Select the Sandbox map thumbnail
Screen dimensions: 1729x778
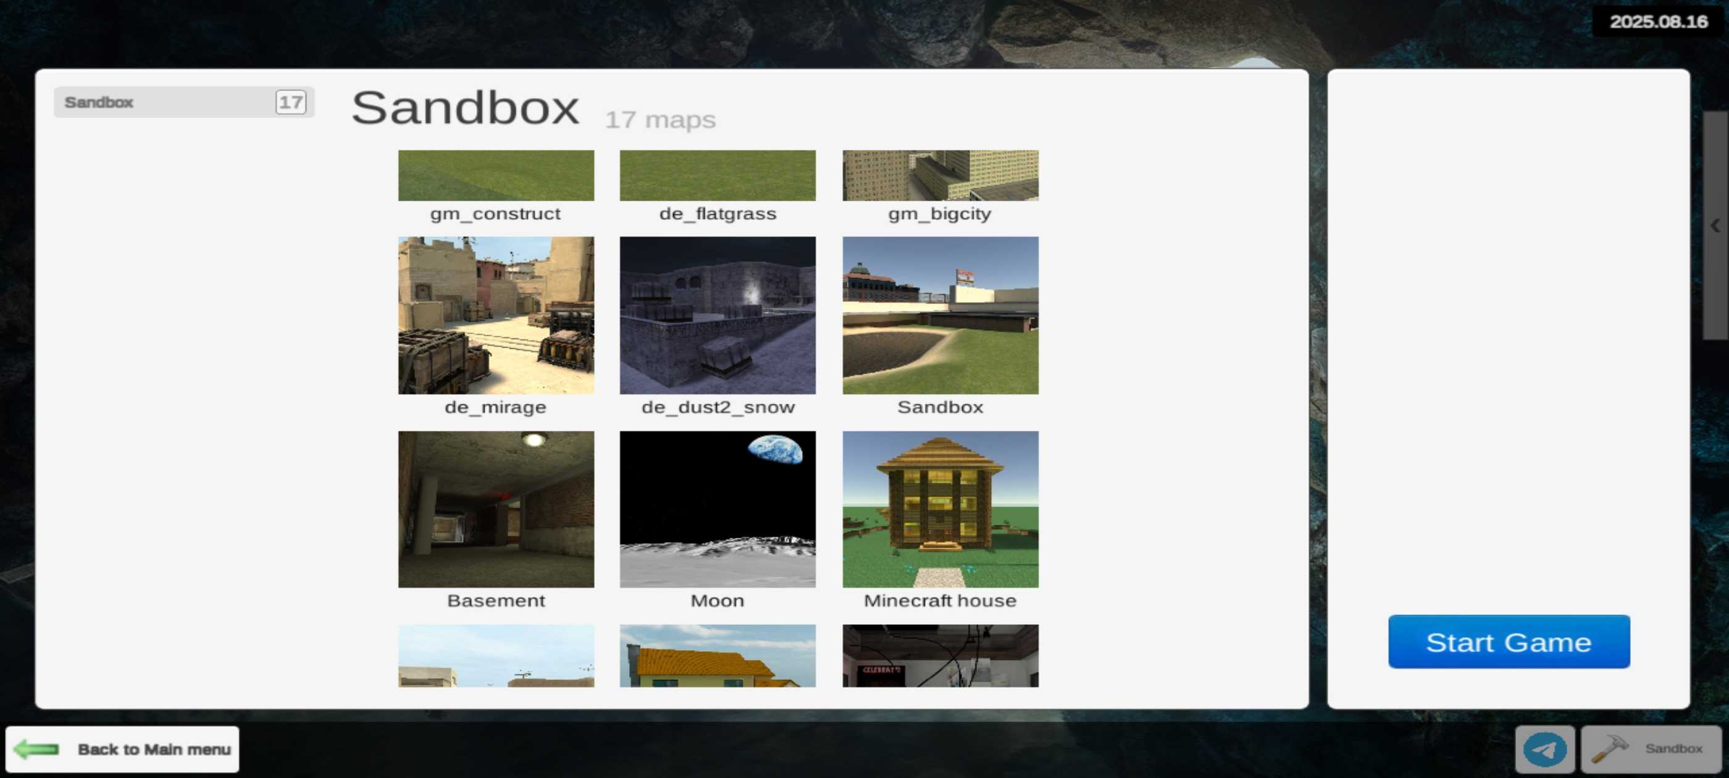click(940, 316)
